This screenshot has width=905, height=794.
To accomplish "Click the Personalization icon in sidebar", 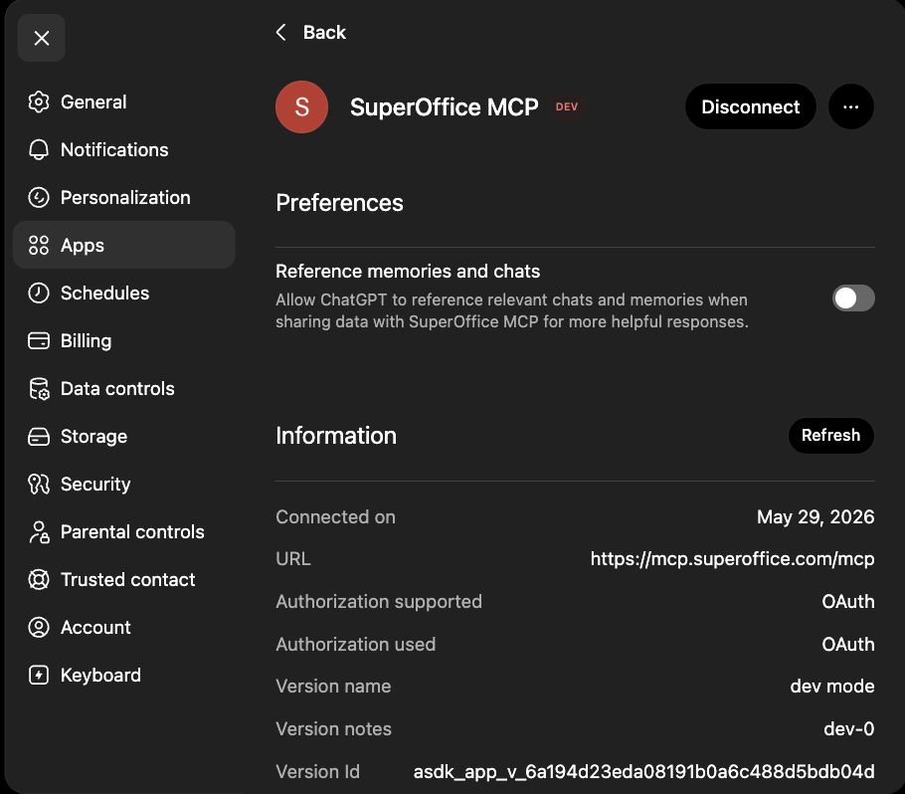I will point(39,197).
